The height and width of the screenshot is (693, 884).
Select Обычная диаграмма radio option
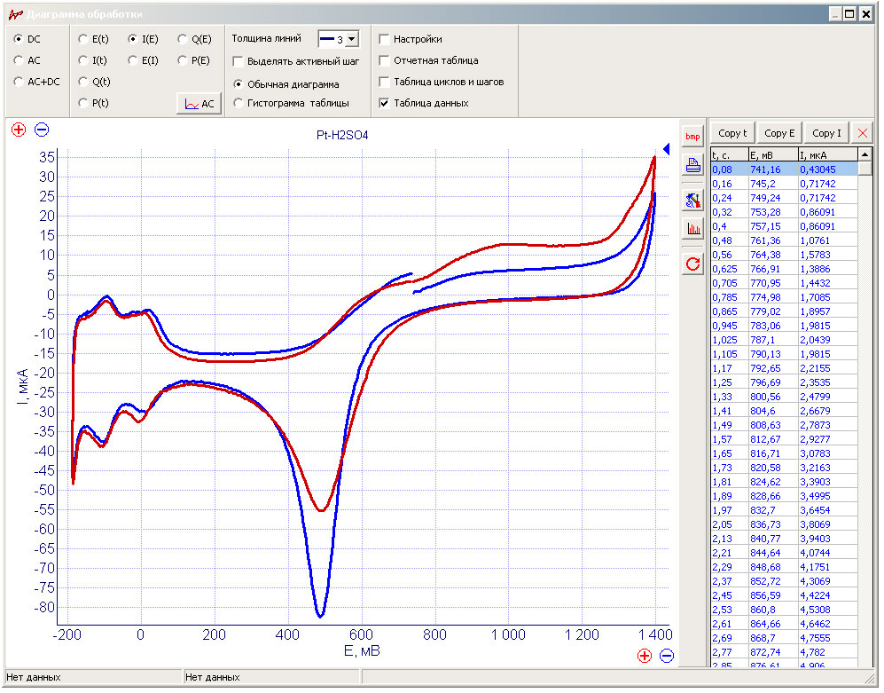point(238,84)
